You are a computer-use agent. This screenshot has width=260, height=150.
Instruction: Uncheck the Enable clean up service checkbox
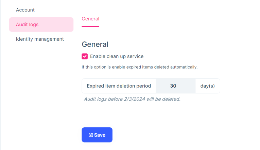tap(85, 56)
